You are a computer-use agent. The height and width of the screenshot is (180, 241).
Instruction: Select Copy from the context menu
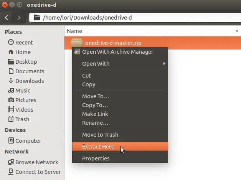pos(120,84)
